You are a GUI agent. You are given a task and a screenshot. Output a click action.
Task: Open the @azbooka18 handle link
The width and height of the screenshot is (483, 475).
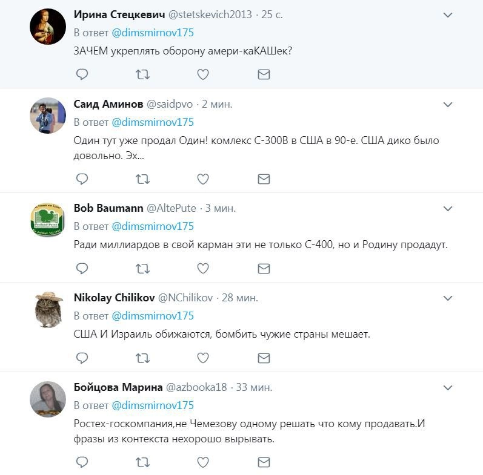(196, 387)
